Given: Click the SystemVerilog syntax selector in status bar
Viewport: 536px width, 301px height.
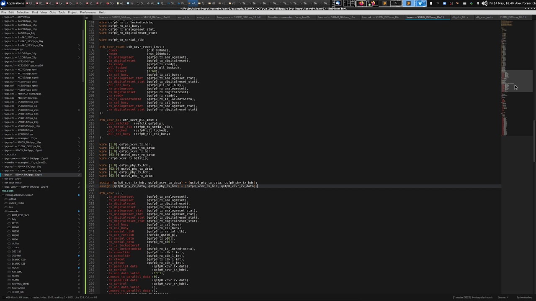Looking at the screenshot, I should (x=524, y=297).
